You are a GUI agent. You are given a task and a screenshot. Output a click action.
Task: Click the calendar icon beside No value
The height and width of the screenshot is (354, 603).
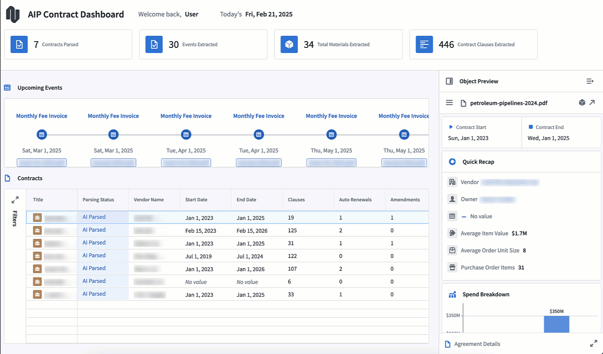(x=452, y=216)
